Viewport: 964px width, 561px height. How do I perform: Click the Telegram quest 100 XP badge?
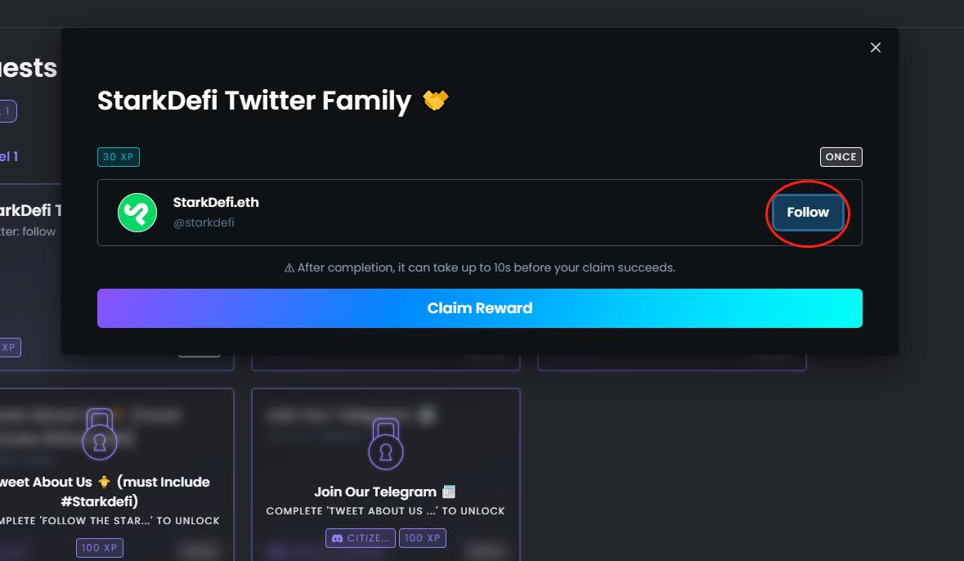click(x=424, y=538)
